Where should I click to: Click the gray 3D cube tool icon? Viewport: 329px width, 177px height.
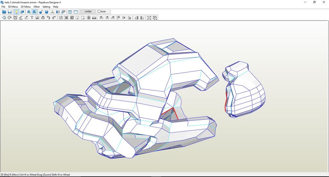point(43,18)
